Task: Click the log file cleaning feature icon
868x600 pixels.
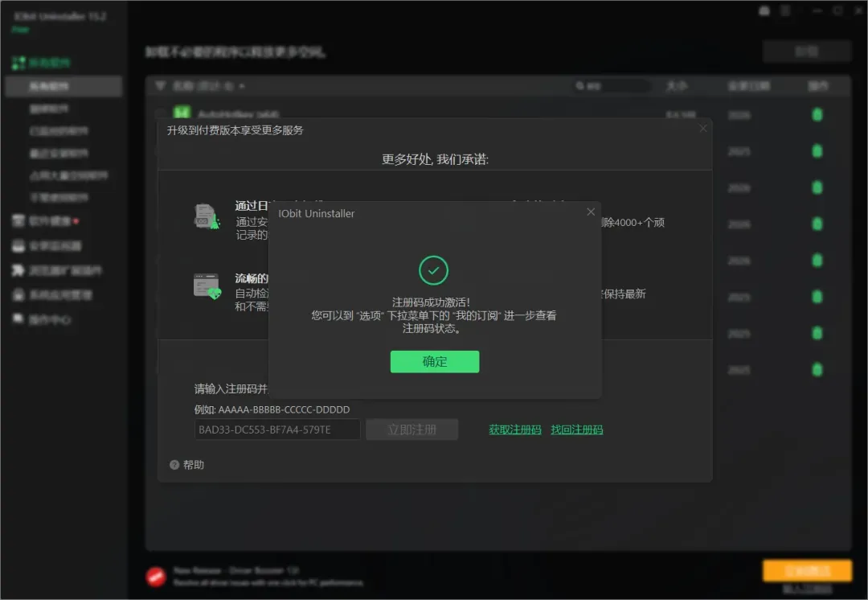Action: pos(207,216)
